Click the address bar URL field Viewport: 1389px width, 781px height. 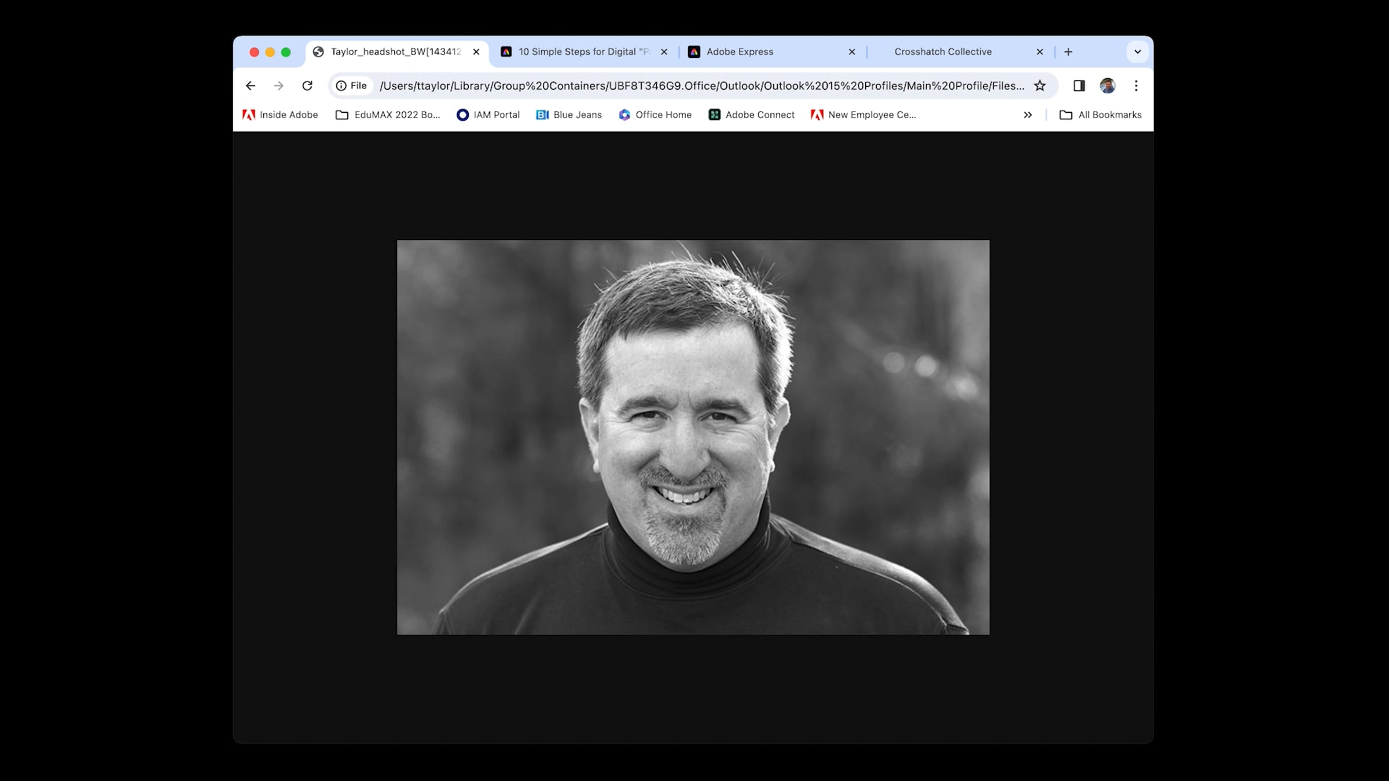click(701, 86)
